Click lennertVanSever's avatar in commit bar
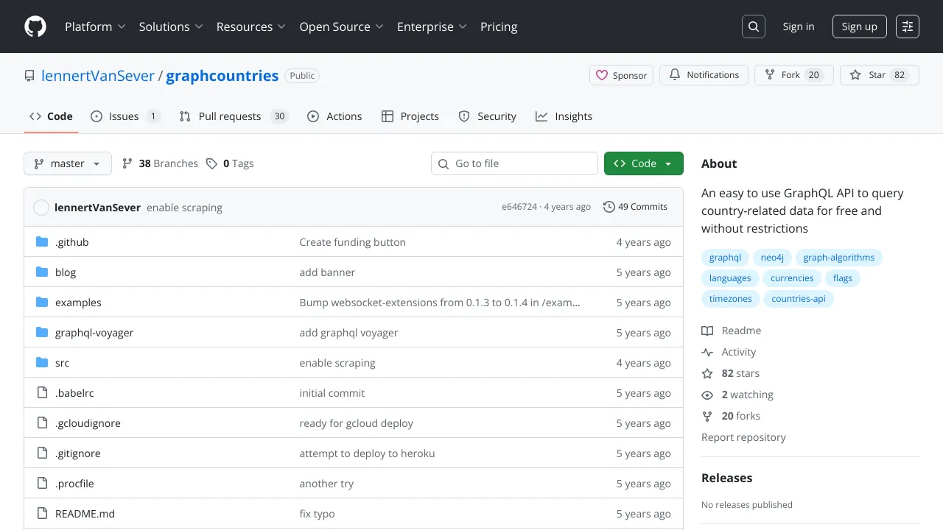Image resolution: width=943 pixels, height=530 pixels. [41, 208]
